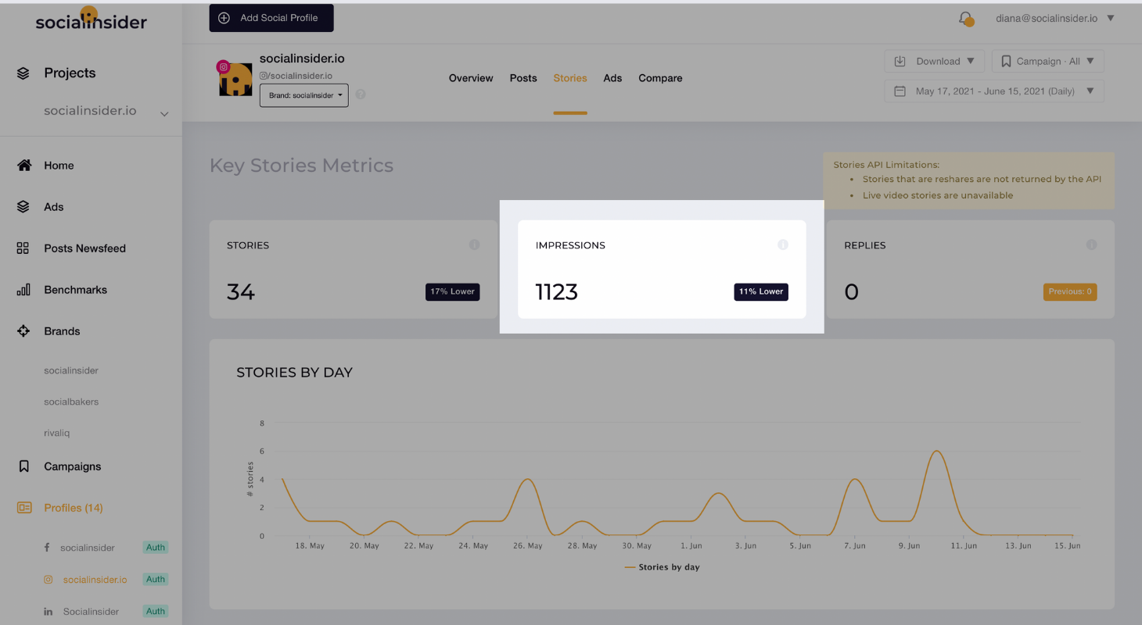
Task: Open Projects in the sidebar
Action: (x=70, y=73)
